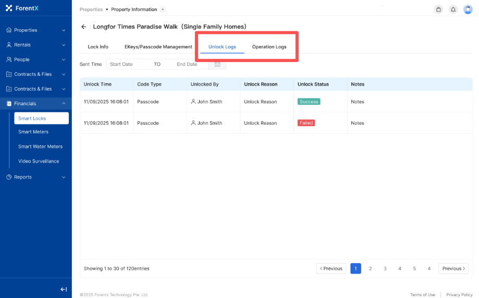Select Smart Water Meters in sidebar
The height and width of the screenshot is (298, 479).
pyautogui.click(x=40, y=146)
